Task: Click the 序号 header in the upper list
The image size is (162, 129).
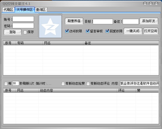Action: pyautogui.click(x=10, y=43)
